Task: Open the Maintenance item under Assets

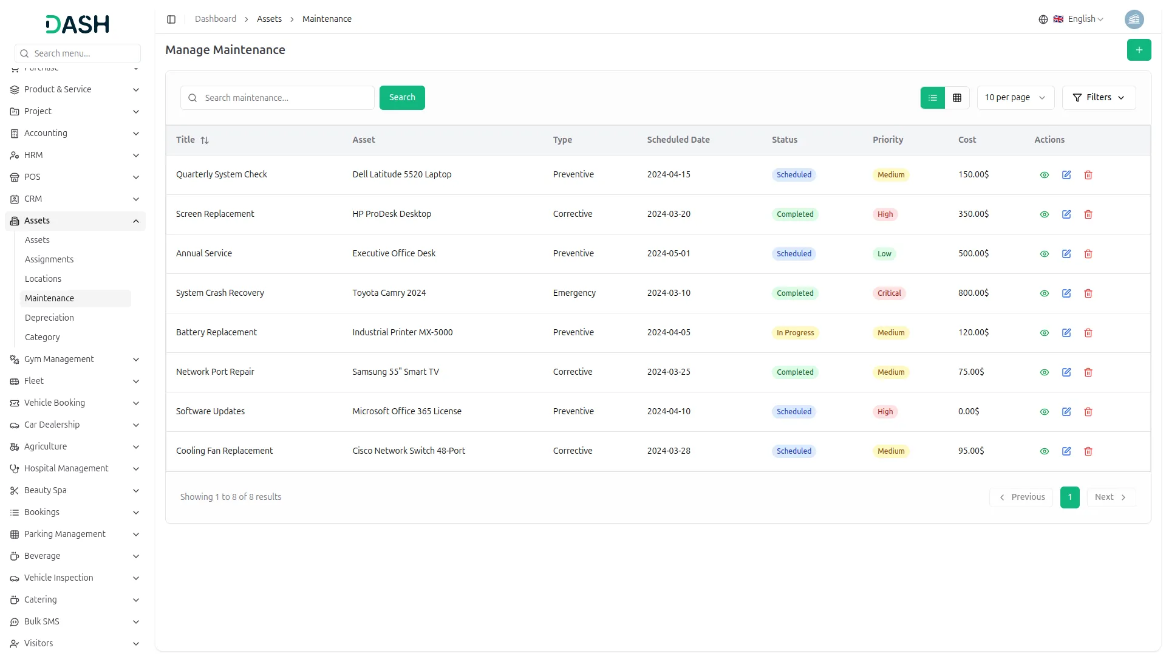Action: (49, 298)
